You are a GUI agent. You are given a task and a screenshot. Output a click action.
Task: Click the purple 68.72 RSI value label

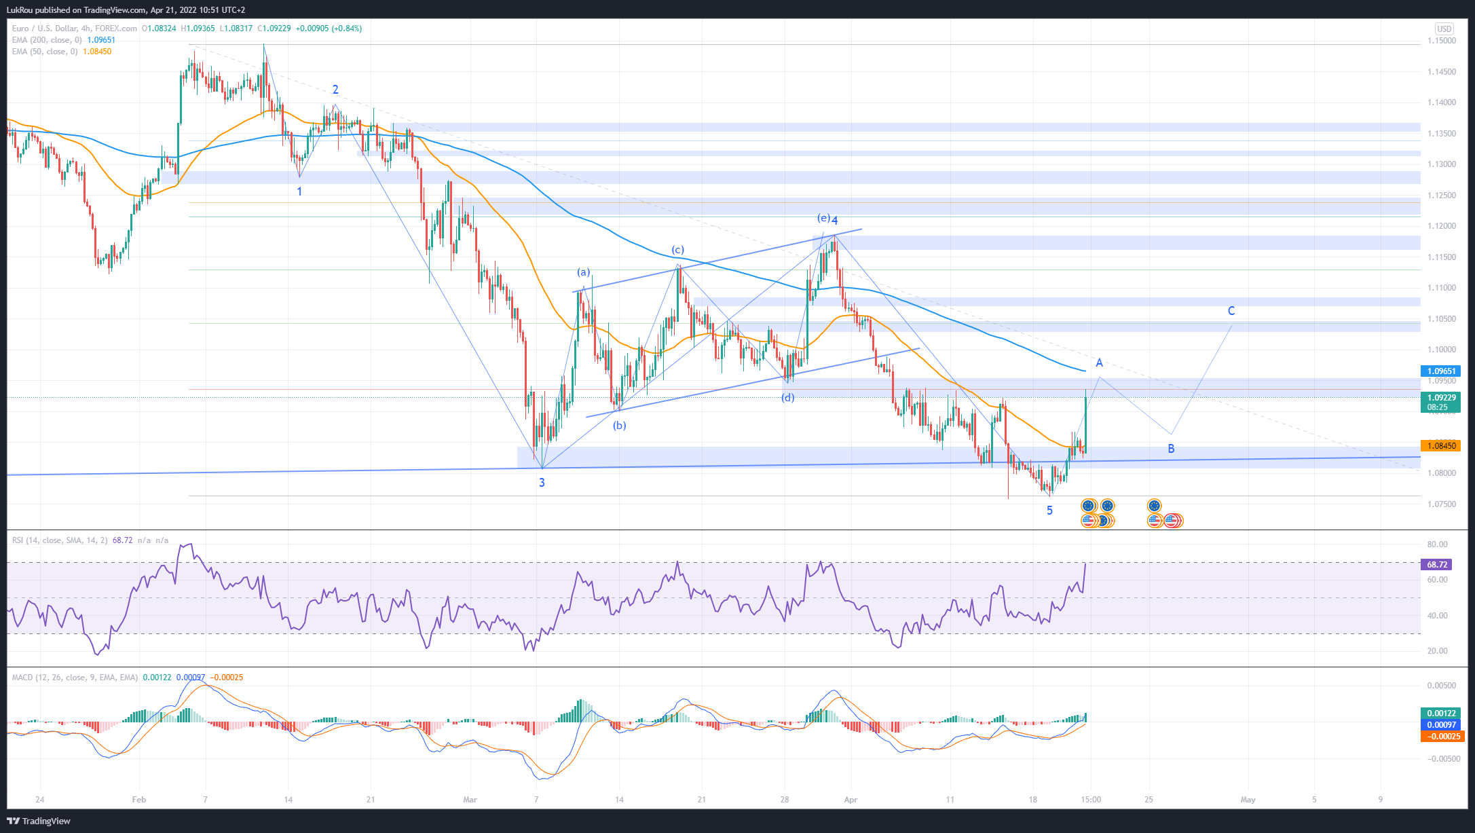click(1437, 565)
